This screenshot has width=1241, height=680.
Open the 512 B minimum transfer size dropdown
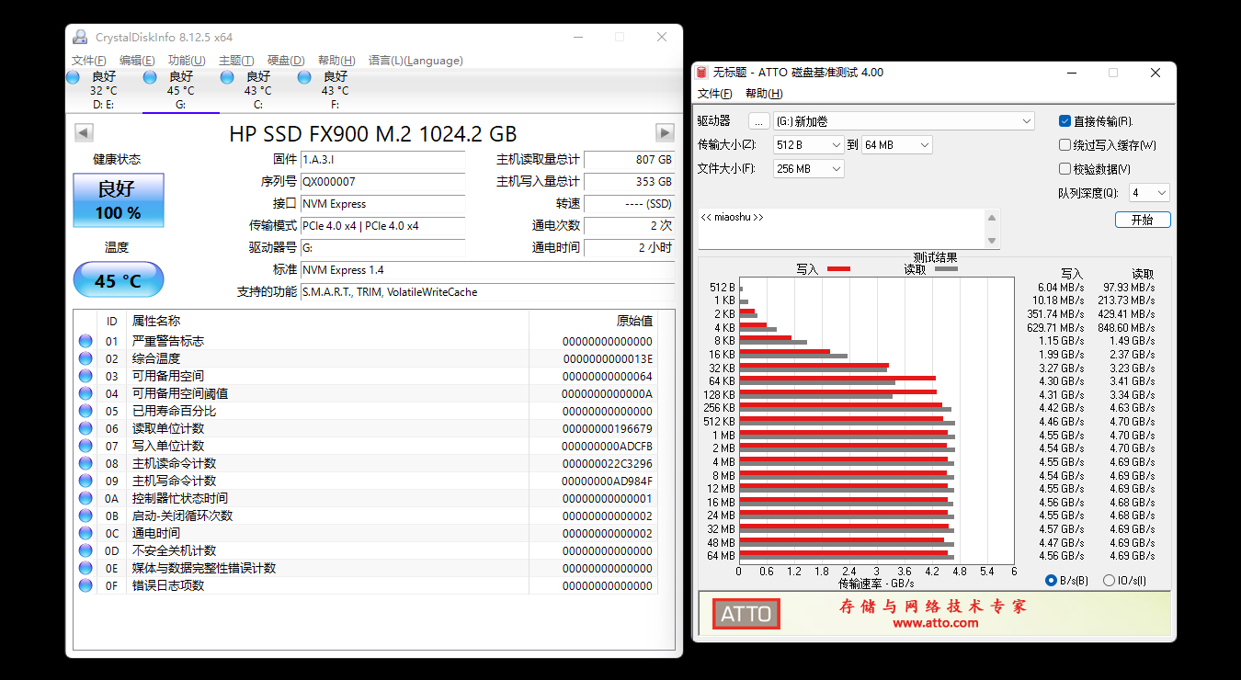tap(809, 145)
